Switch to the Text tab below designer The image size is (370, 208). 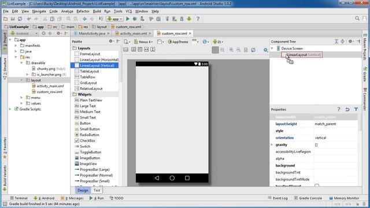click(x=97, y=190)
